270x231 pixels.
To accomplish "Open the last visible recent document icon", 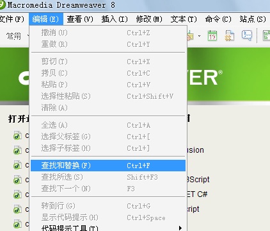I will (17, 224).
